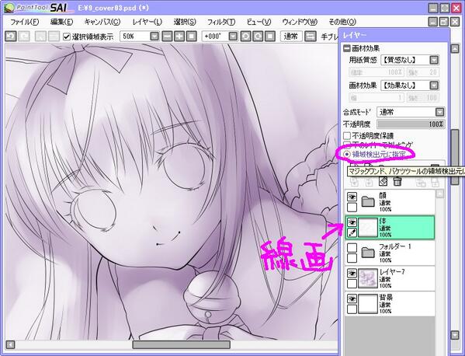Open the 編集(E) menu
This screenshot has width=465, height=356.
(61, 22)
